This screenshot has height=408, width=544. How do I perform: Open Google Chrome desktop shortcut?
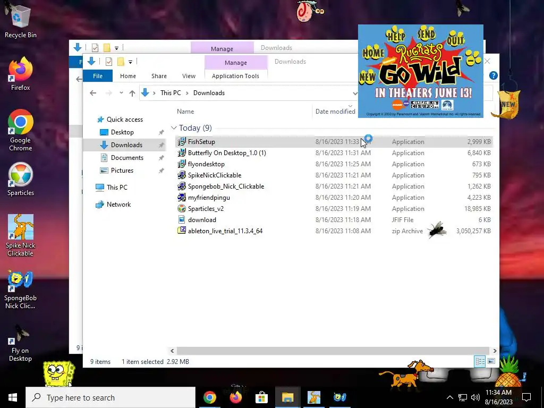click(x=21, y=131)
